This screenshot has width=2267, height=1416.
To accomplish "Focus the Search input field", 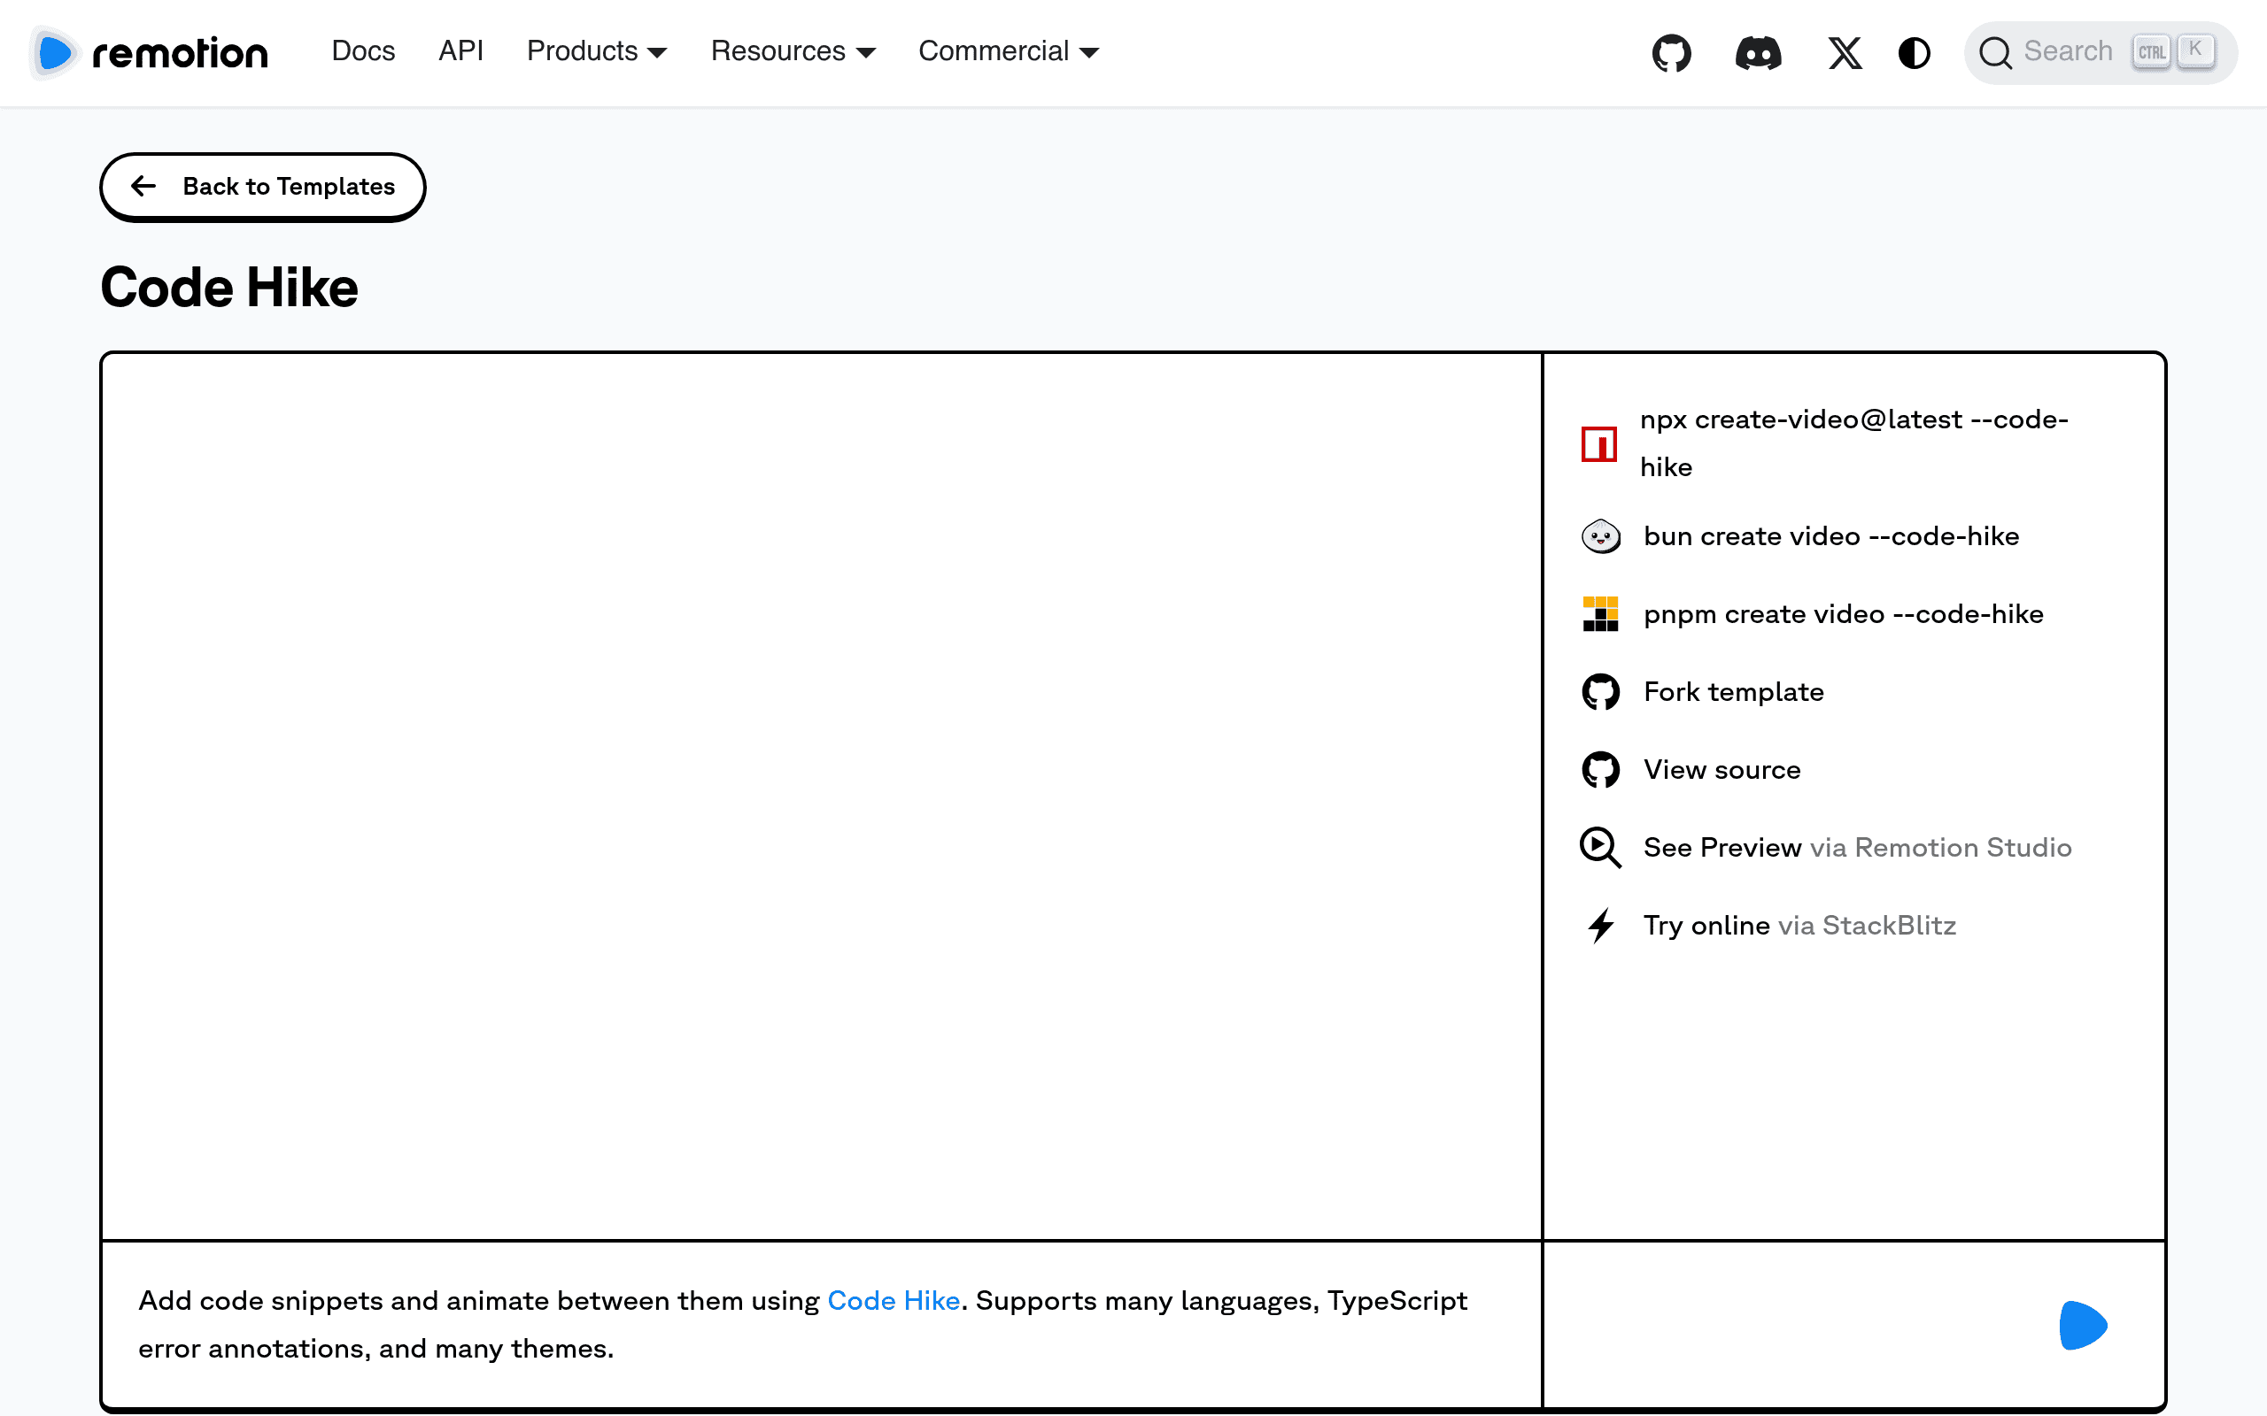I will coord(2101,52).
